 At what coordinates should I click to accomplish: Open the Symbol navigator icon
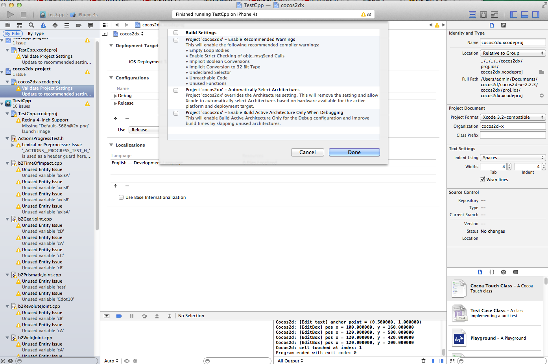[19, 25]
